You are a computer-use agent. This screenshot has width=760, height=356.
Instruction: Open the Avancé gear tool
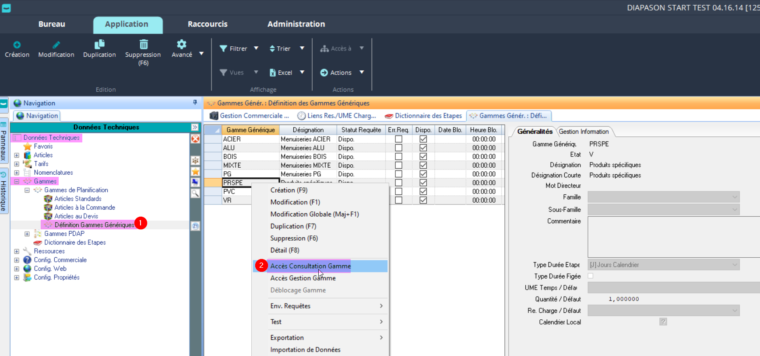pyautogui.click(x=181, y=44)
